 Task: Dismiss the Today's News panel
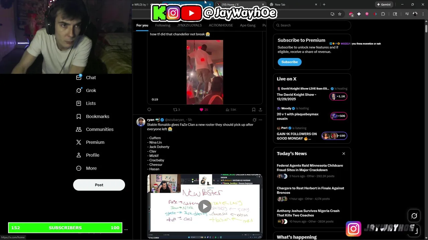343,154
